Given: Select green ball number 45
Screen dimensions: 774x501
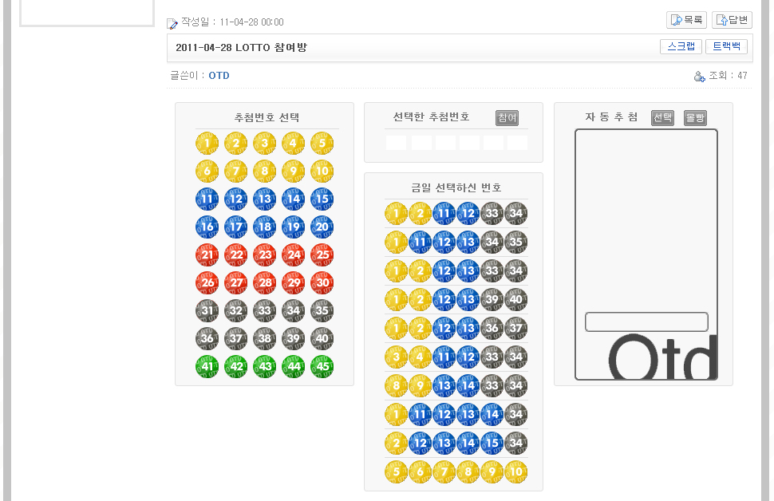Looking at the screenshot, I should coord(322,366).
